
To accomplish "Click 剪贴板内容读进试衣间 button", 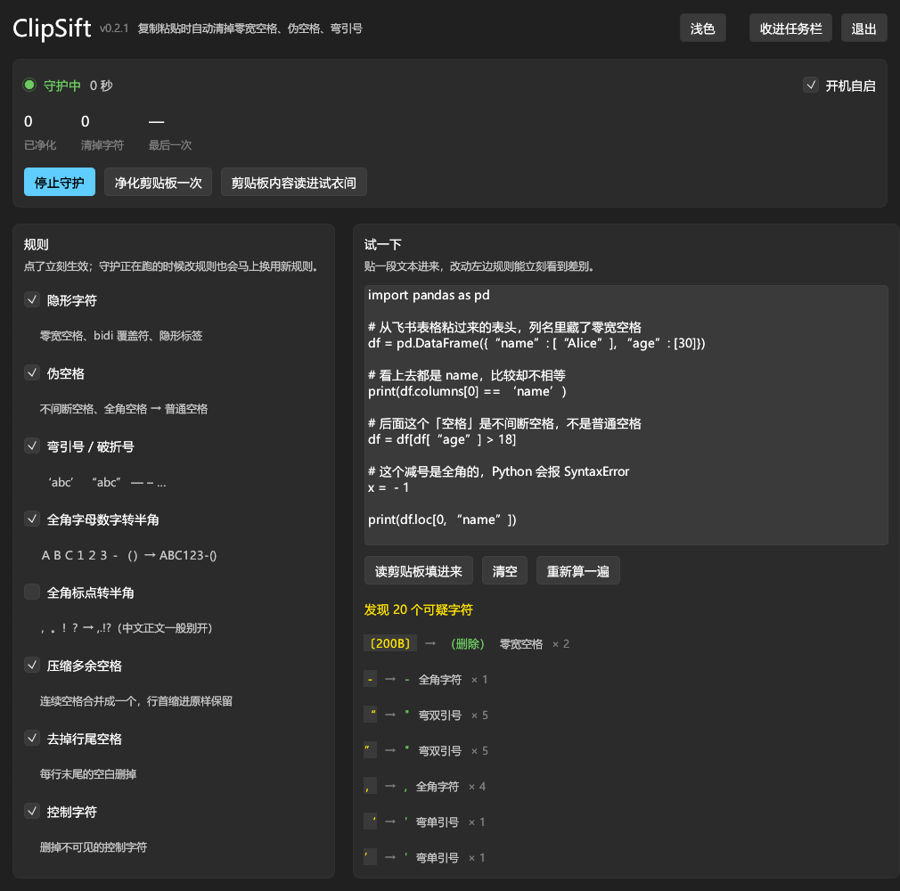I will [x=293, y=182].
